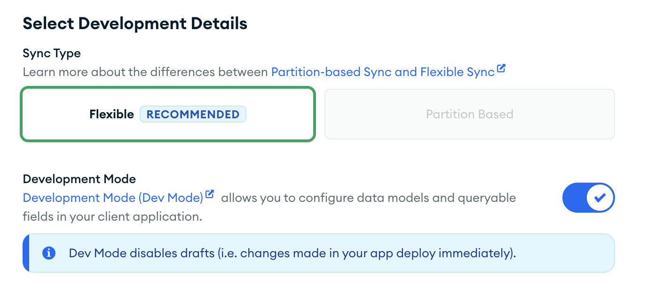Click external-link icon beside Dev Mode link
The height and width of the screenshot is (292, 663).
[x=210, y=194]
